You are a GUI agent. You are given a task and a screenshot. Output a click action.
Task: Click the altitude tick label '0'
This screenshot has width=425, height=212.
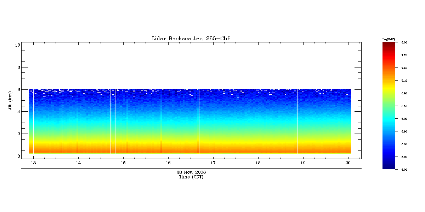click(18, 156)
